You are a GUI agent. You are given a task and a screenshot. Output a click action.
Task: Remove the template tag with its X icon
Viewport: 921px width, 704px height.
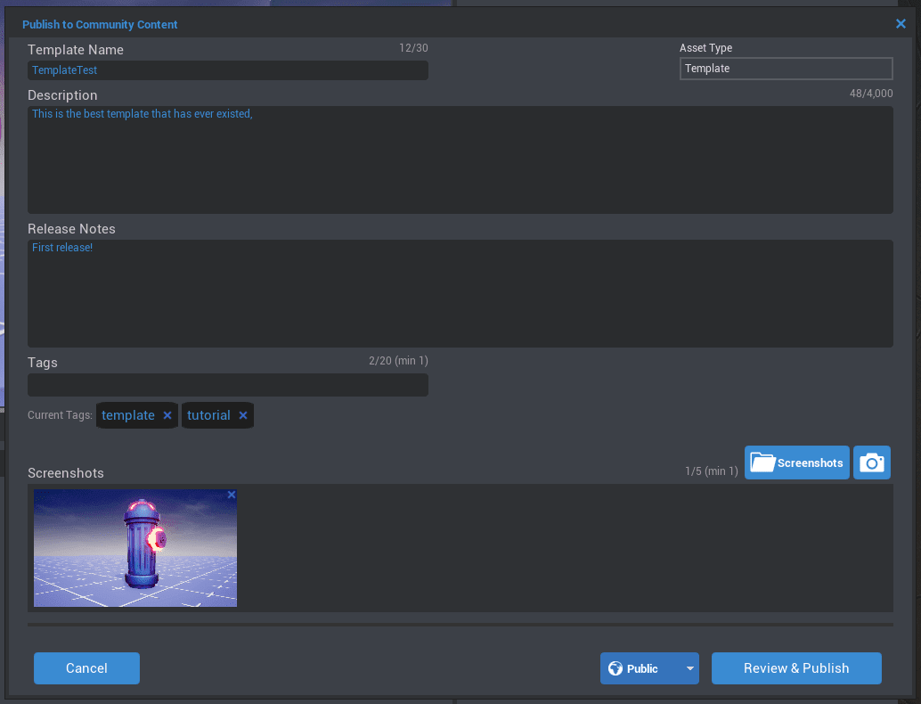pos(167,414)
